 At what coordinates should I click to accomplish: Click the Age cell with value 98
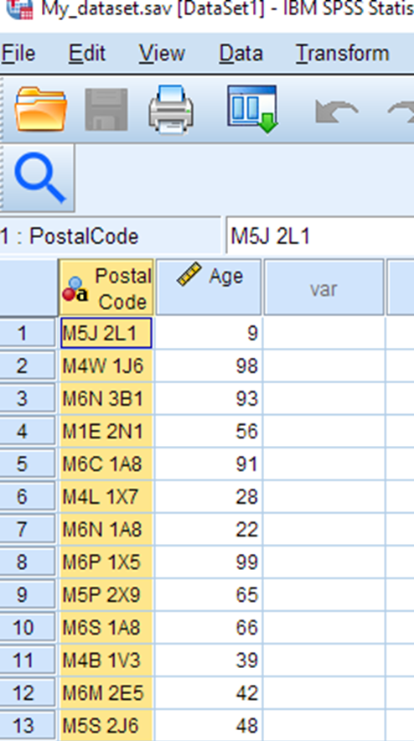(209, 365)
